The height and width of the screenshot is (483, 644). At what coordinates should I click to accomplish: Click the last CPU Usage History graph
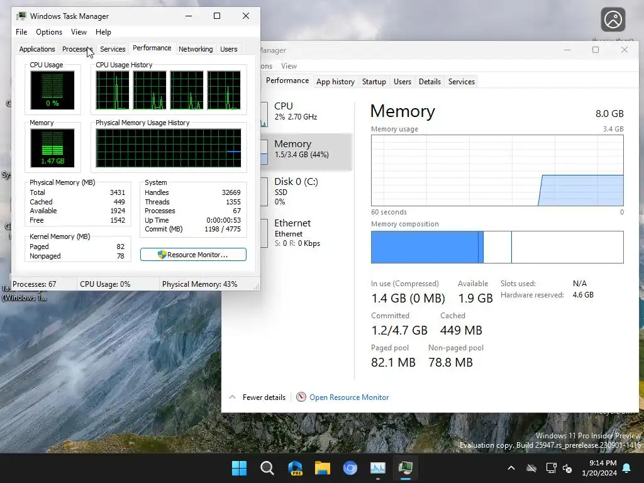[x=224, y=90]
